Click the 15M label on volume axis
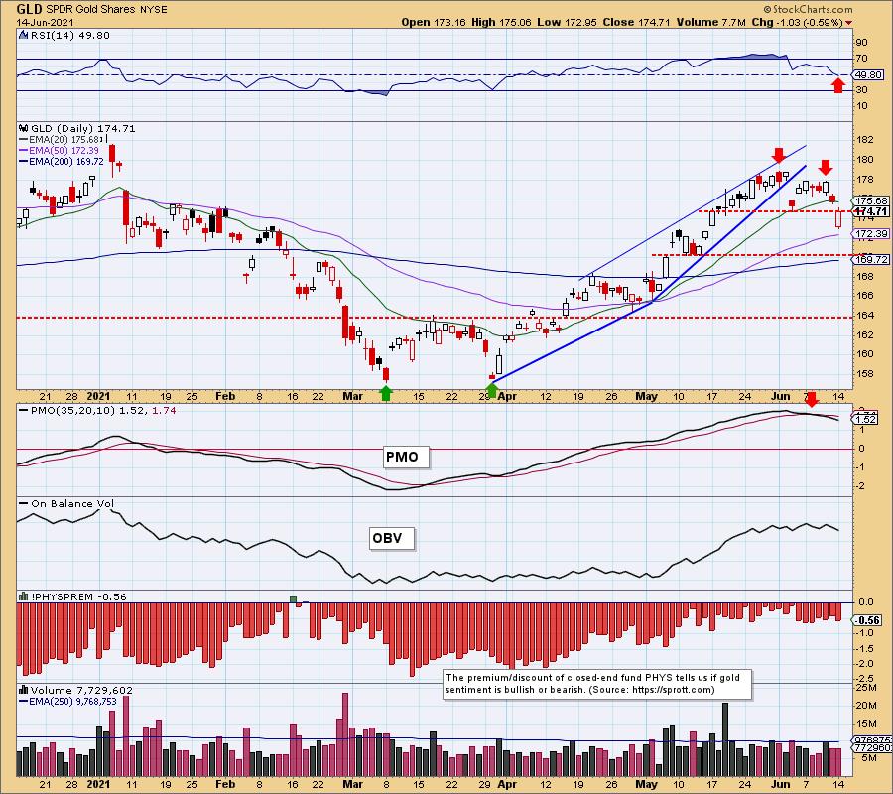Viewport: 893px width, 794px height. 866,724
